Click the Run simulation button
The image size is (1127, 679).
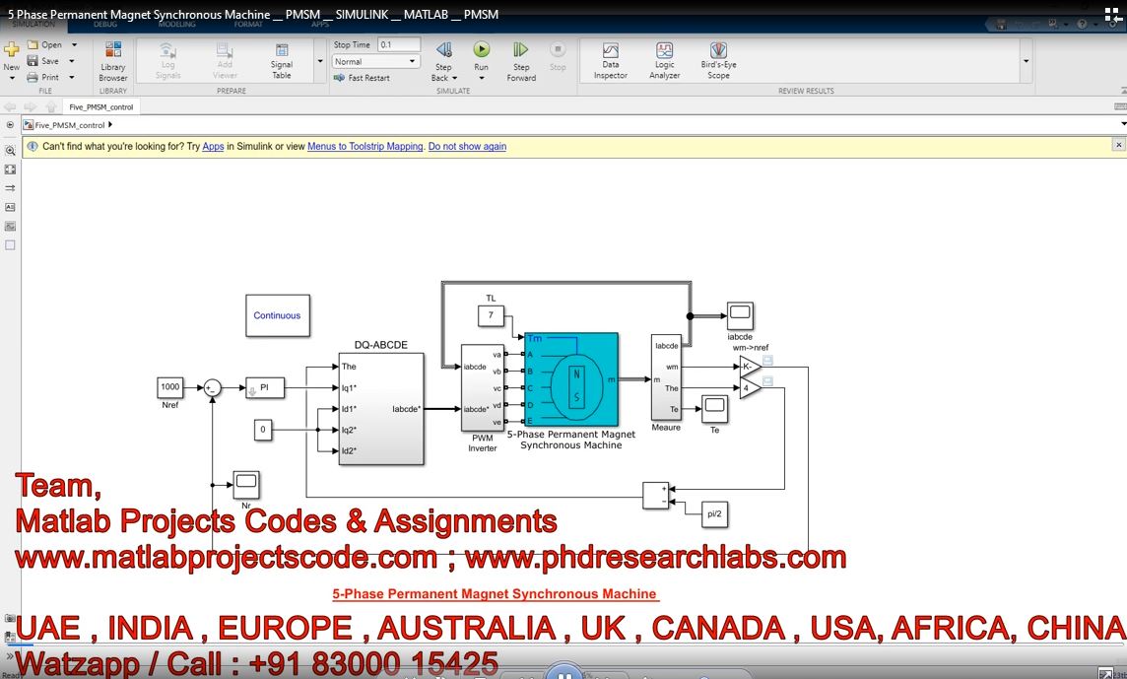pos(481,50)
